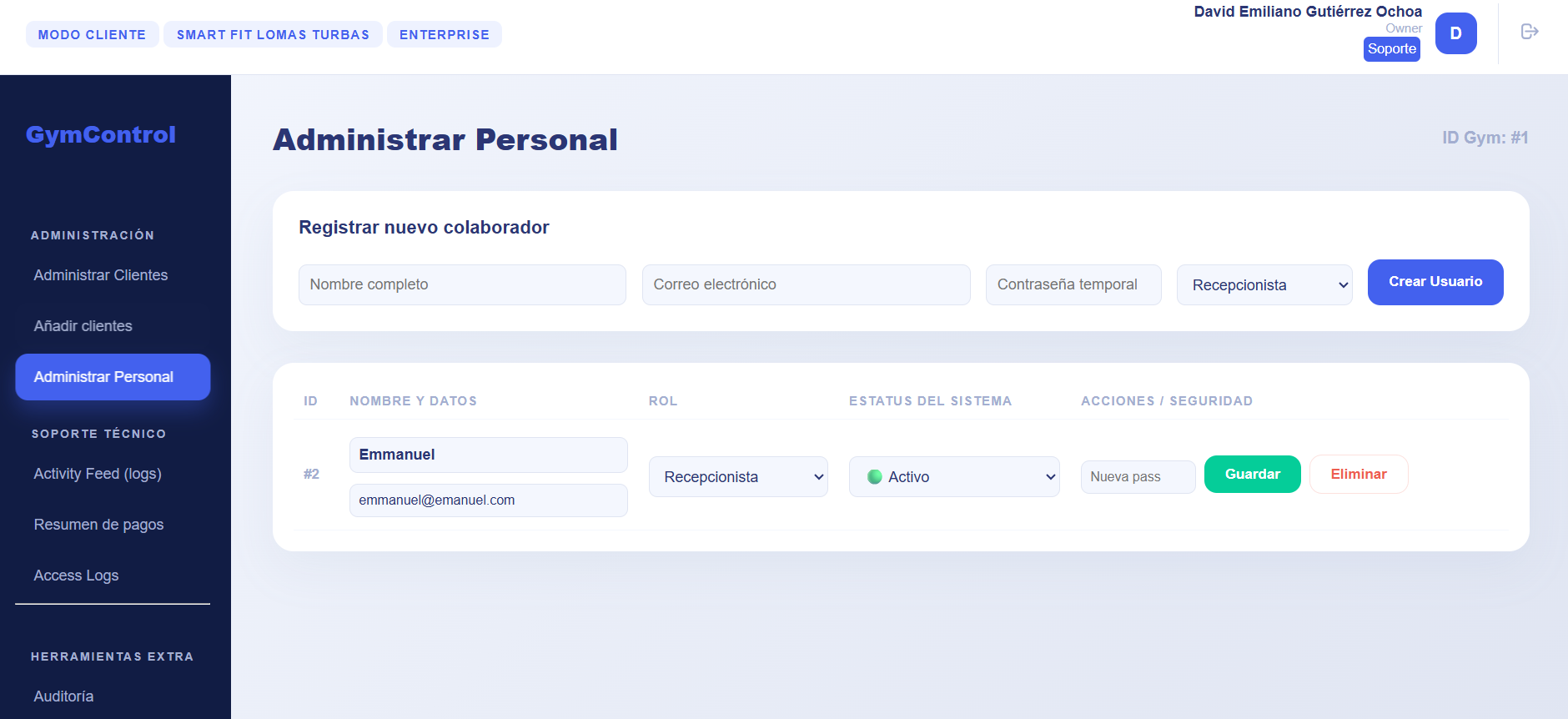Open role dropdown in register form
1568x719 pixels.
[x=1264, y=284]
